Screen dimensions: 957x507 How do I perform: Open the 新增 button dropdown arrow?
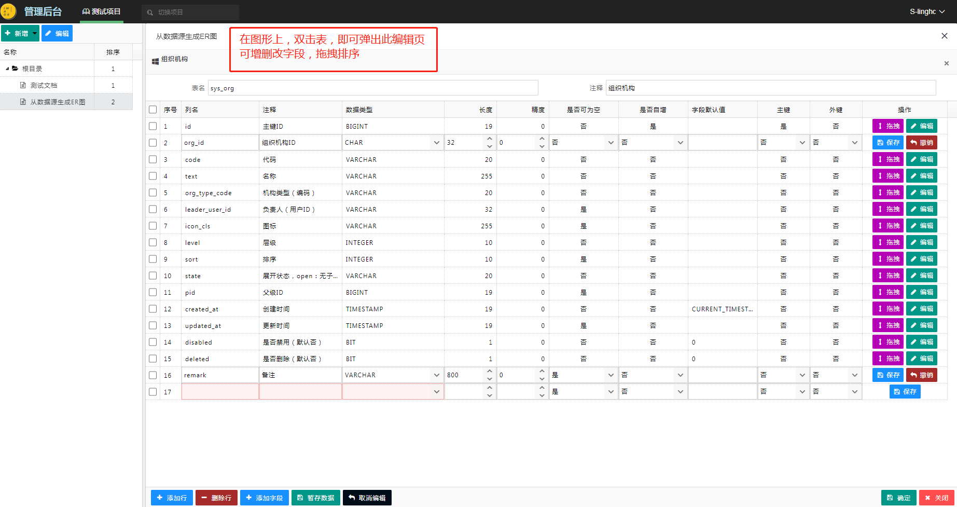(x=33, y=33)
